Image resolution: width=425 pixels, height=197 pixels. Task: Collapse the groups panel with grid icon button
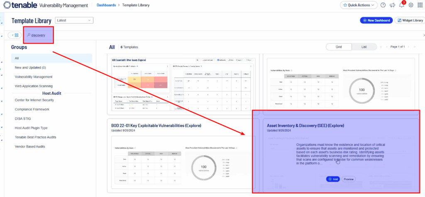15,35
